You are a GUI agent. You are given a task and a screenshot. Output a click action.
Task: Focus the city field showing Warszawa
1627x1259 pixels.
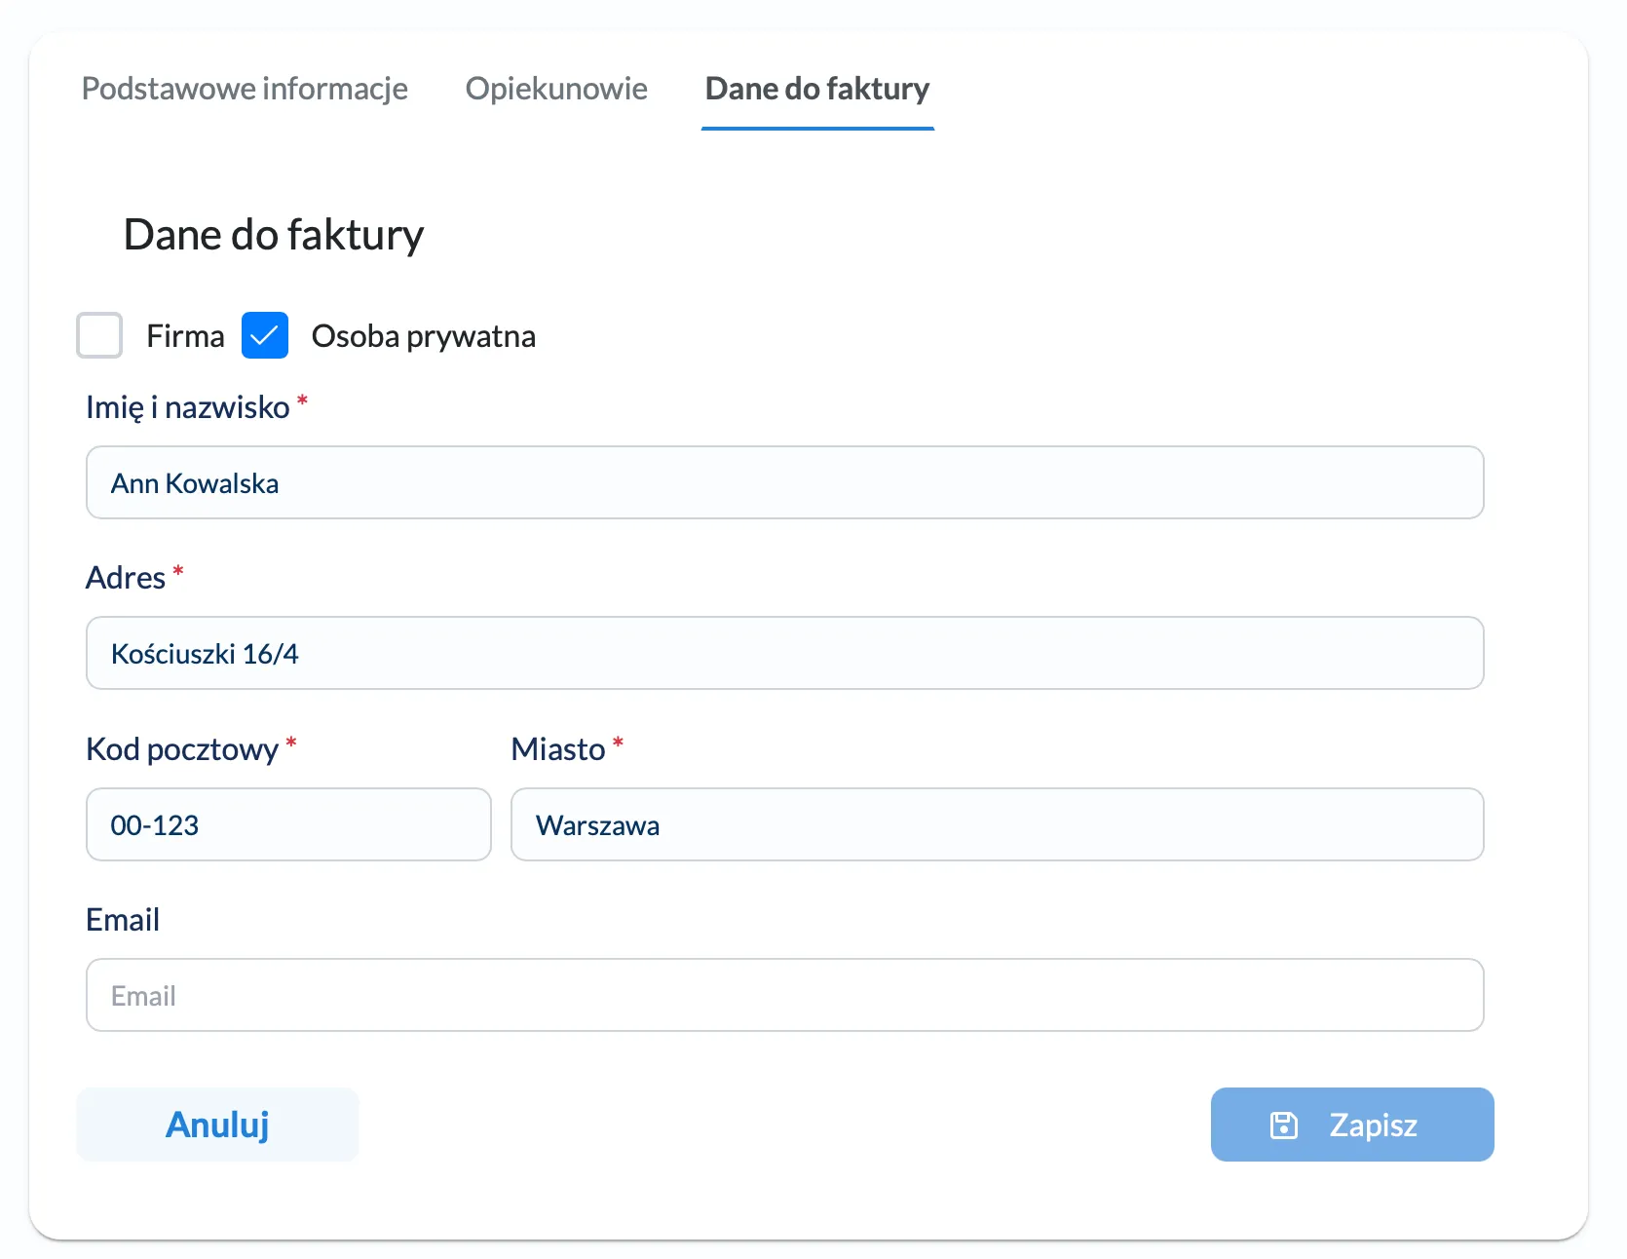coord(997,824)
